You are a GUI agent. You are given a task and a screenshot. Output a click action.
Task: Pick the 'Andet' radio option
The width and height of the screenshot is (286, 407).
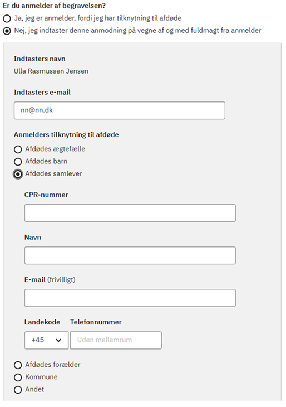point(18,390)
